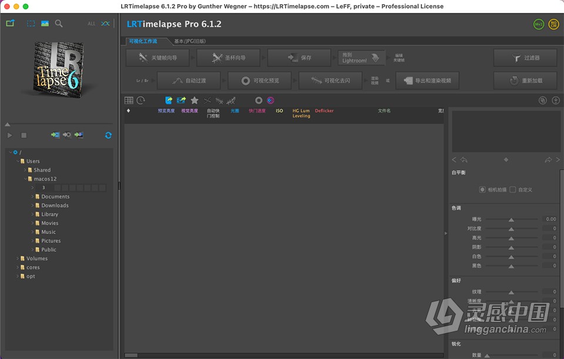The height and width of the screenshot is (359, 564).
Task: Click the ALL filter label
Action: coord(92,23)
